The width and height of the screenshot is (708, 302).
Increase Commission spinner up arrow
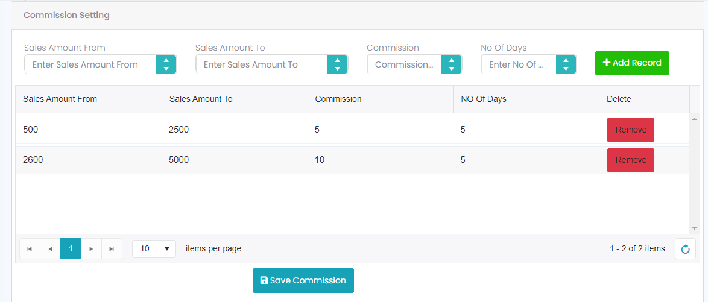pyautogui.click(x=451, y=60)
